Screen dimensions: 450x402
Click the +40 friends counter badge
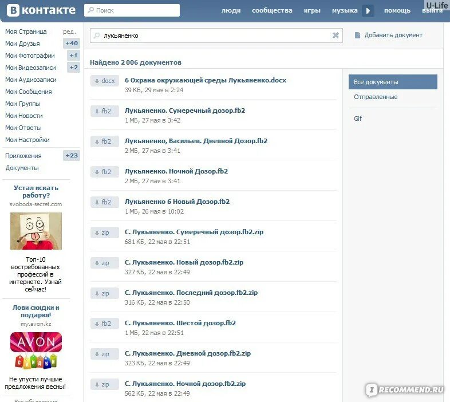coord(72,44)
